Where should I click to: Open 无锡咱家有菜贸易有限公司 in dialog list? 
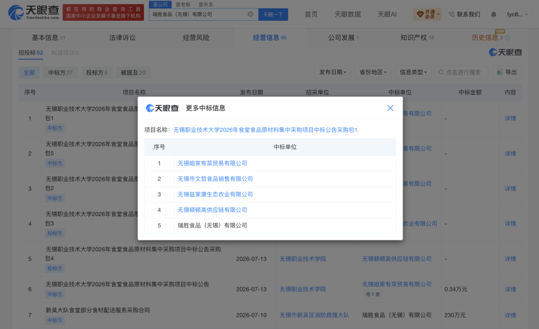212,163
